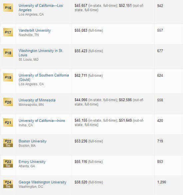Click the $62,711 full-time tuition cell

tap(89, 76)
